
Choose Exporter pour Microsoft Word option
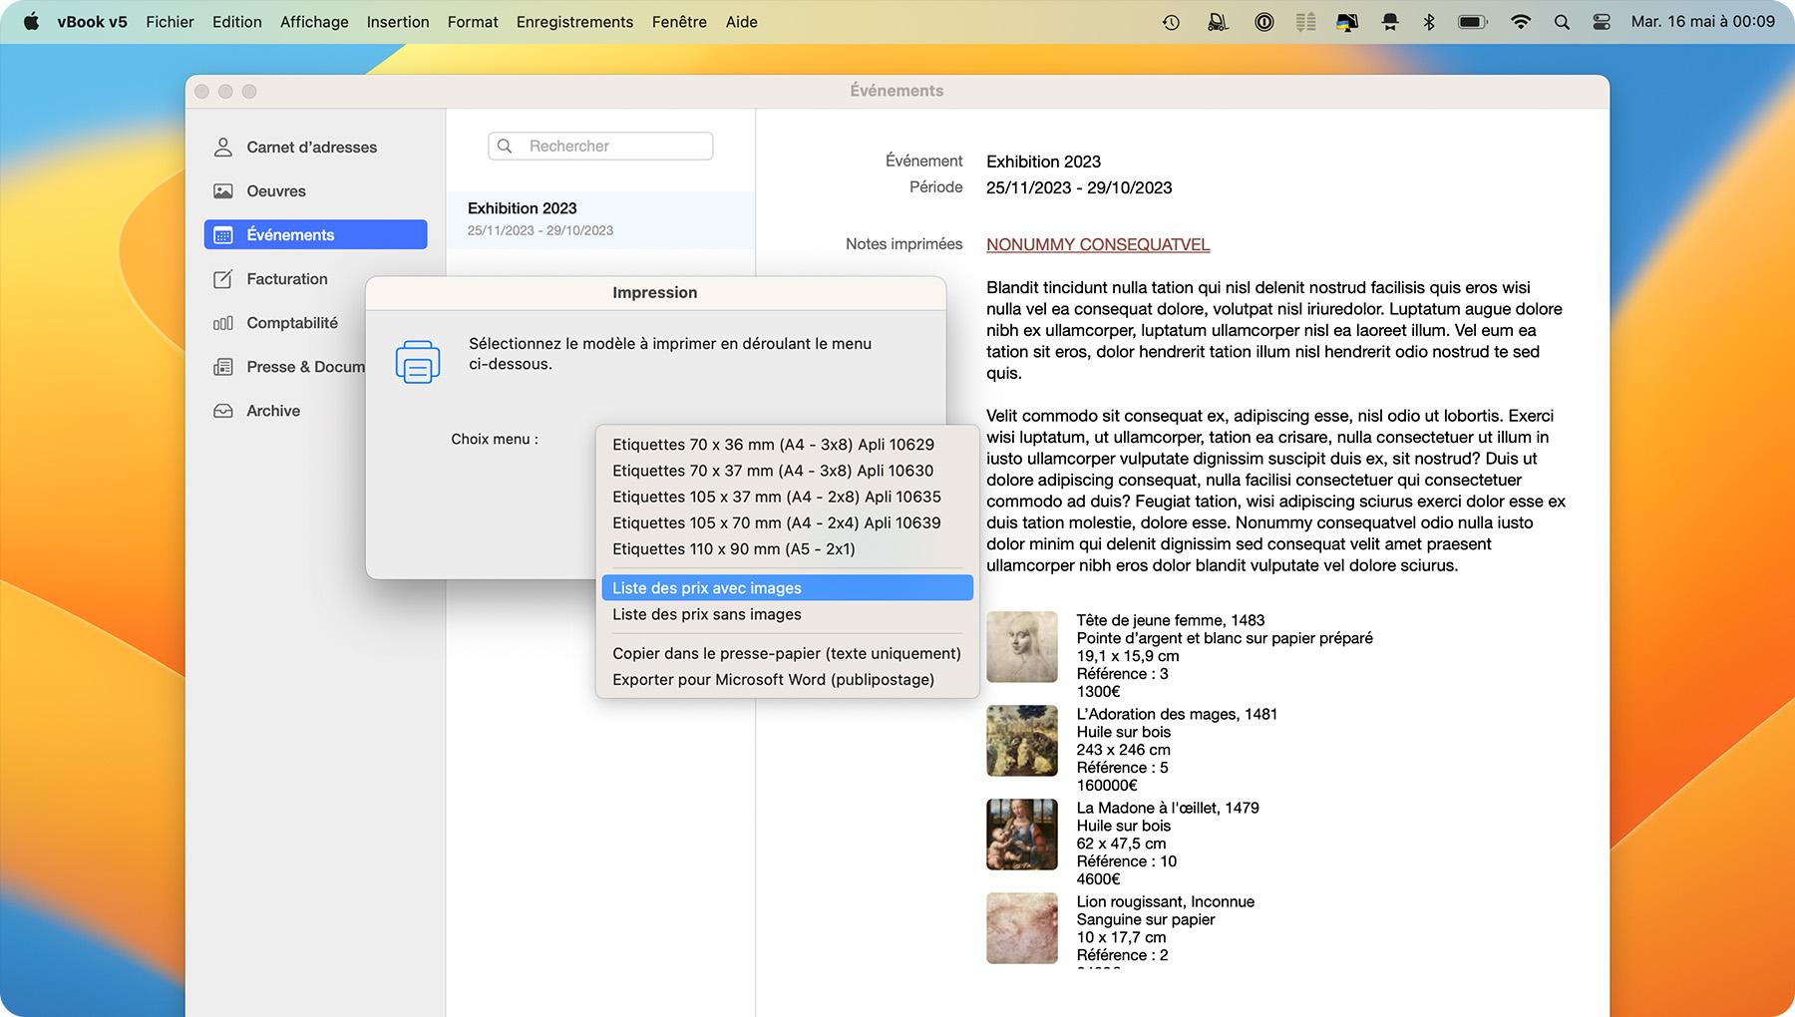pyautogui.click(x=787, y=680)
